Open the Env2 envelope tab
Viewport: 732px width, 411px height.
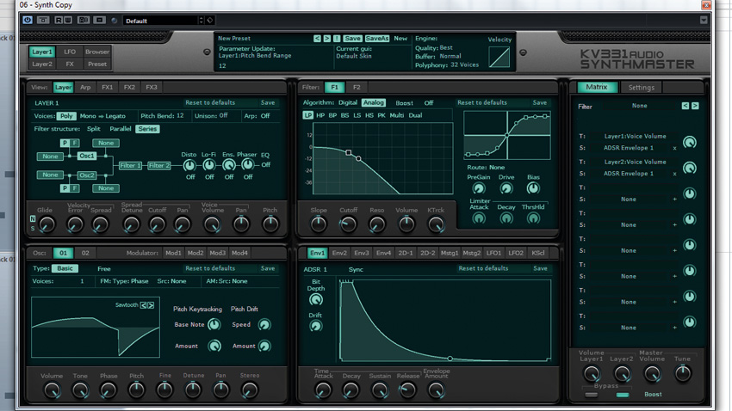tap(339, 253)
